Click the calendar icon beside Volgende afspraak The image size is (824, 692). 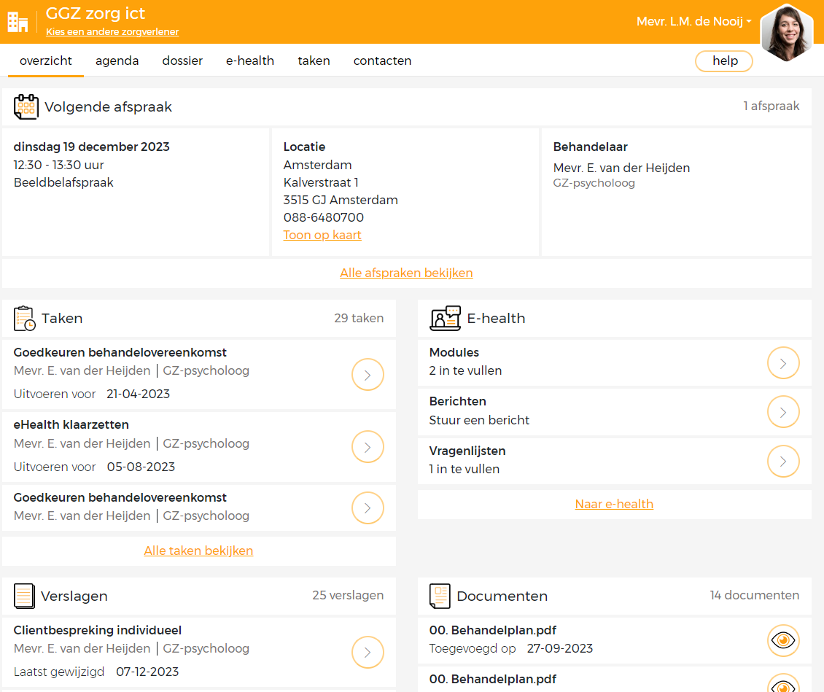pyautogui.click(x=26, y=107)
